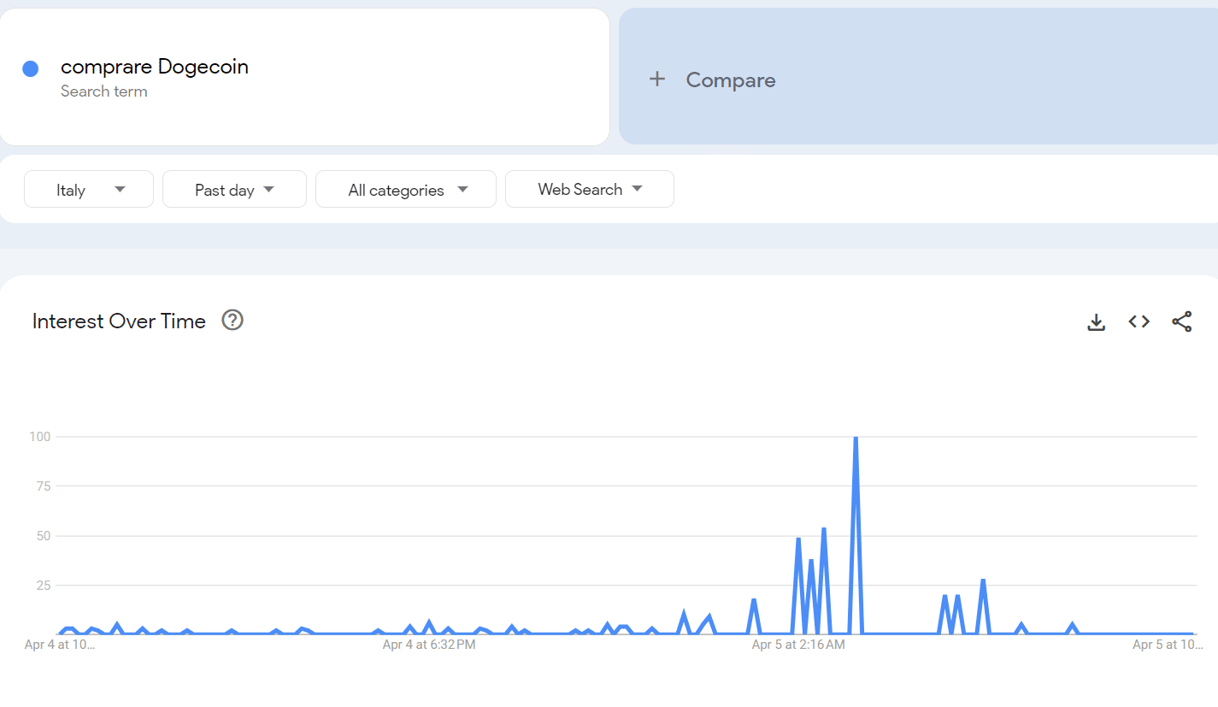Screen dimensions: 1218x707
Task: Click the Apr 4 at 6:32 PM label
Action: [x=429, y=645]
